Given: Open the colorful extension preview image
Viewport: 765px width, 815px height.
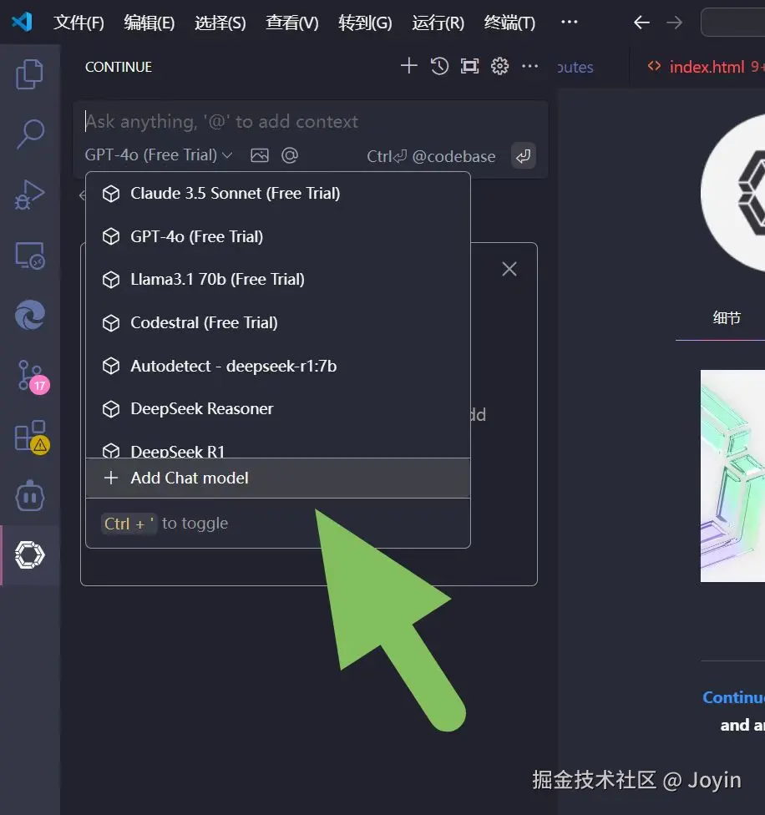Looking at the screenshot, I should click(732, 476).
